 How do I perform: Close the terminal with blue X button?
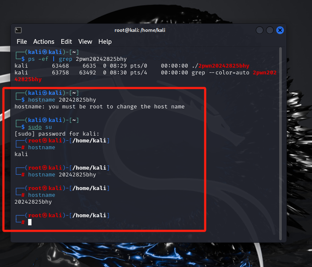(280, 30)
